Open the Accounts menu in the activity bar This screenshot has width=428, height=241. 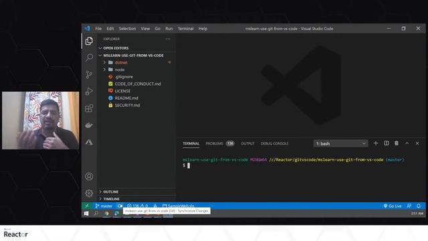point(89,177)
